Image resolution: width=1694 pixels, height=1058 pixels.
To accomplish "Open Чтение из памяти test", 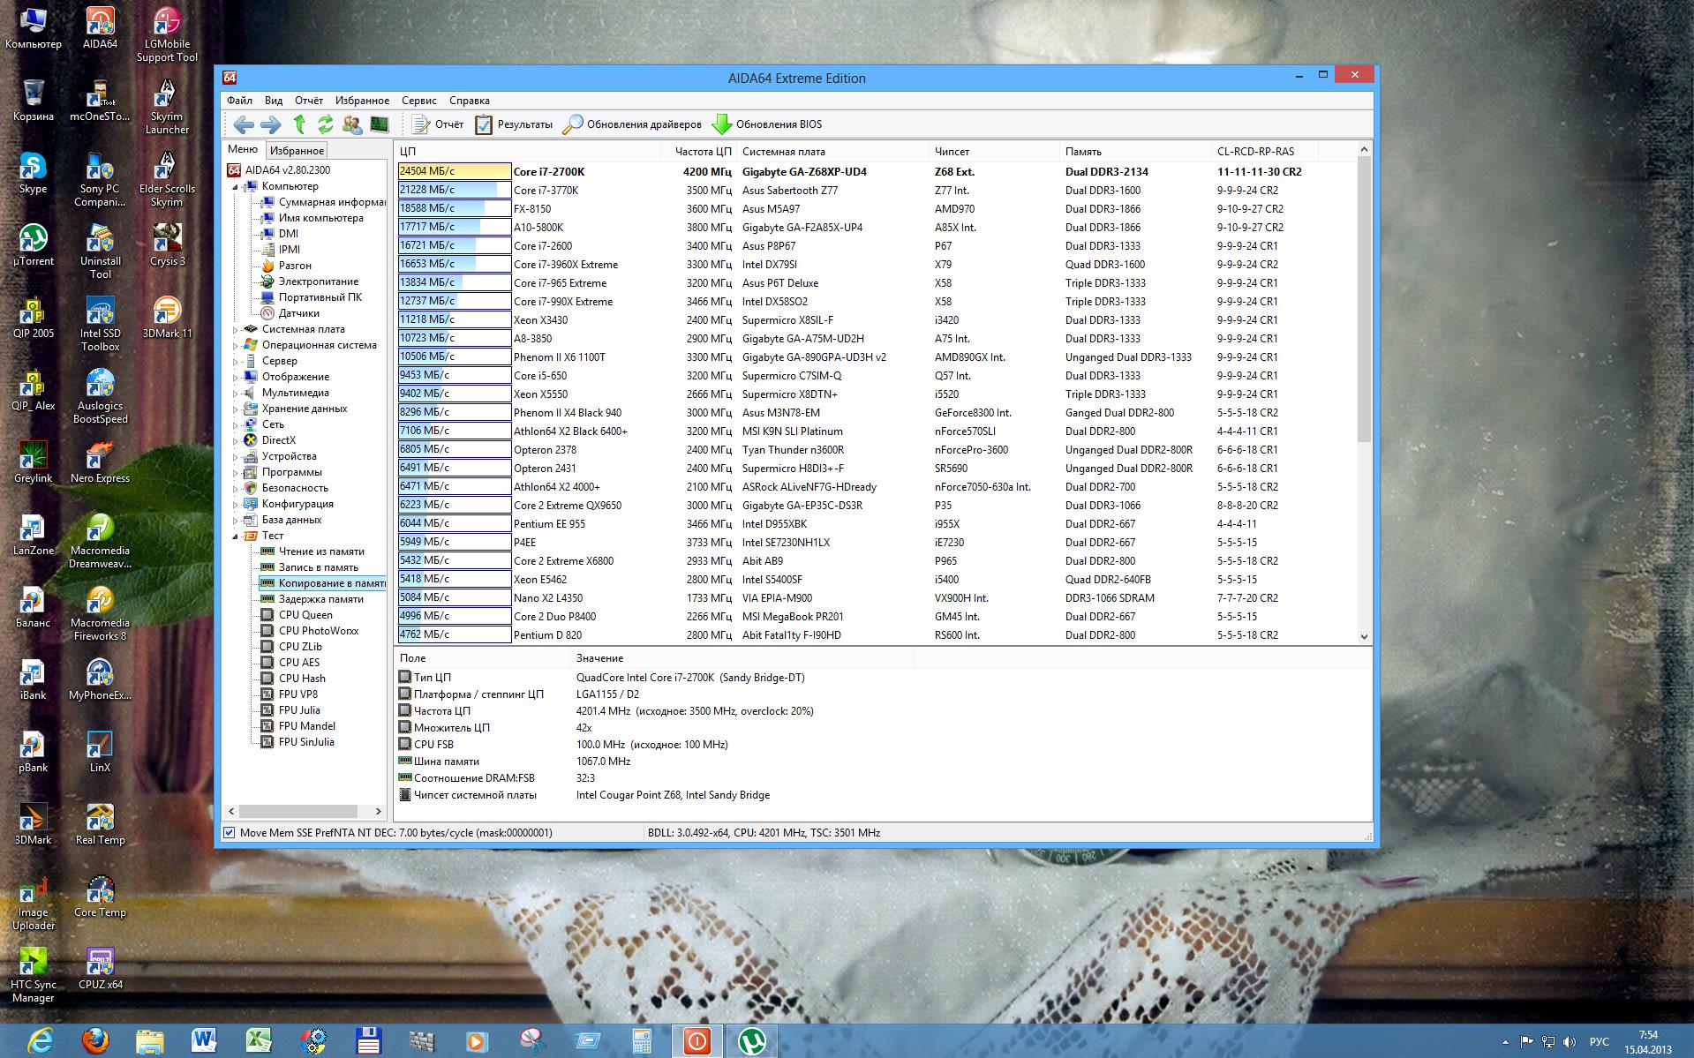I will tap(321, 552).
